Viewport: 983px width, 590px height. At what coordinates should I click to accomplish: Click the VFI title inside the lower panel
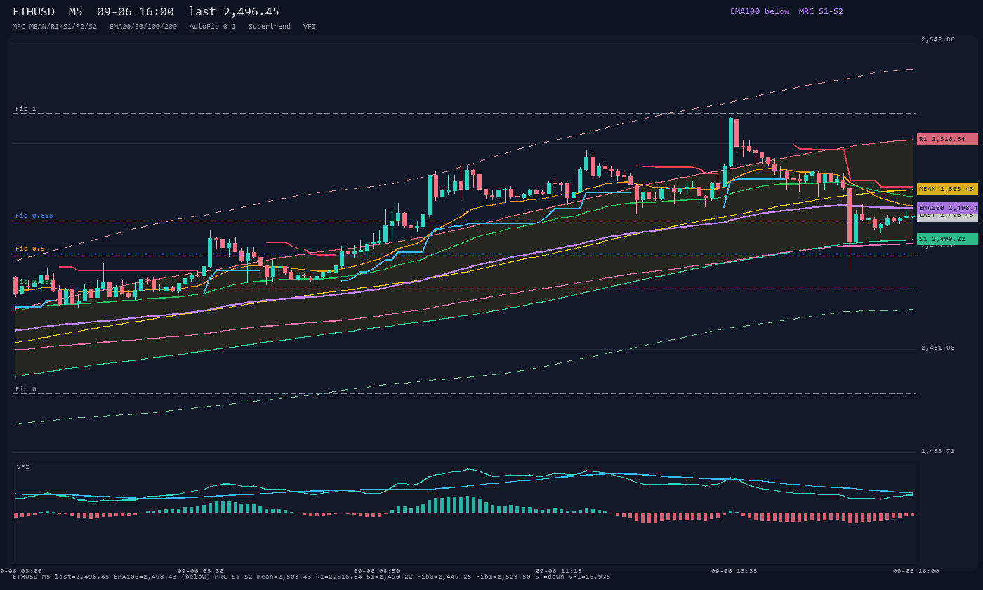(23, 467)
